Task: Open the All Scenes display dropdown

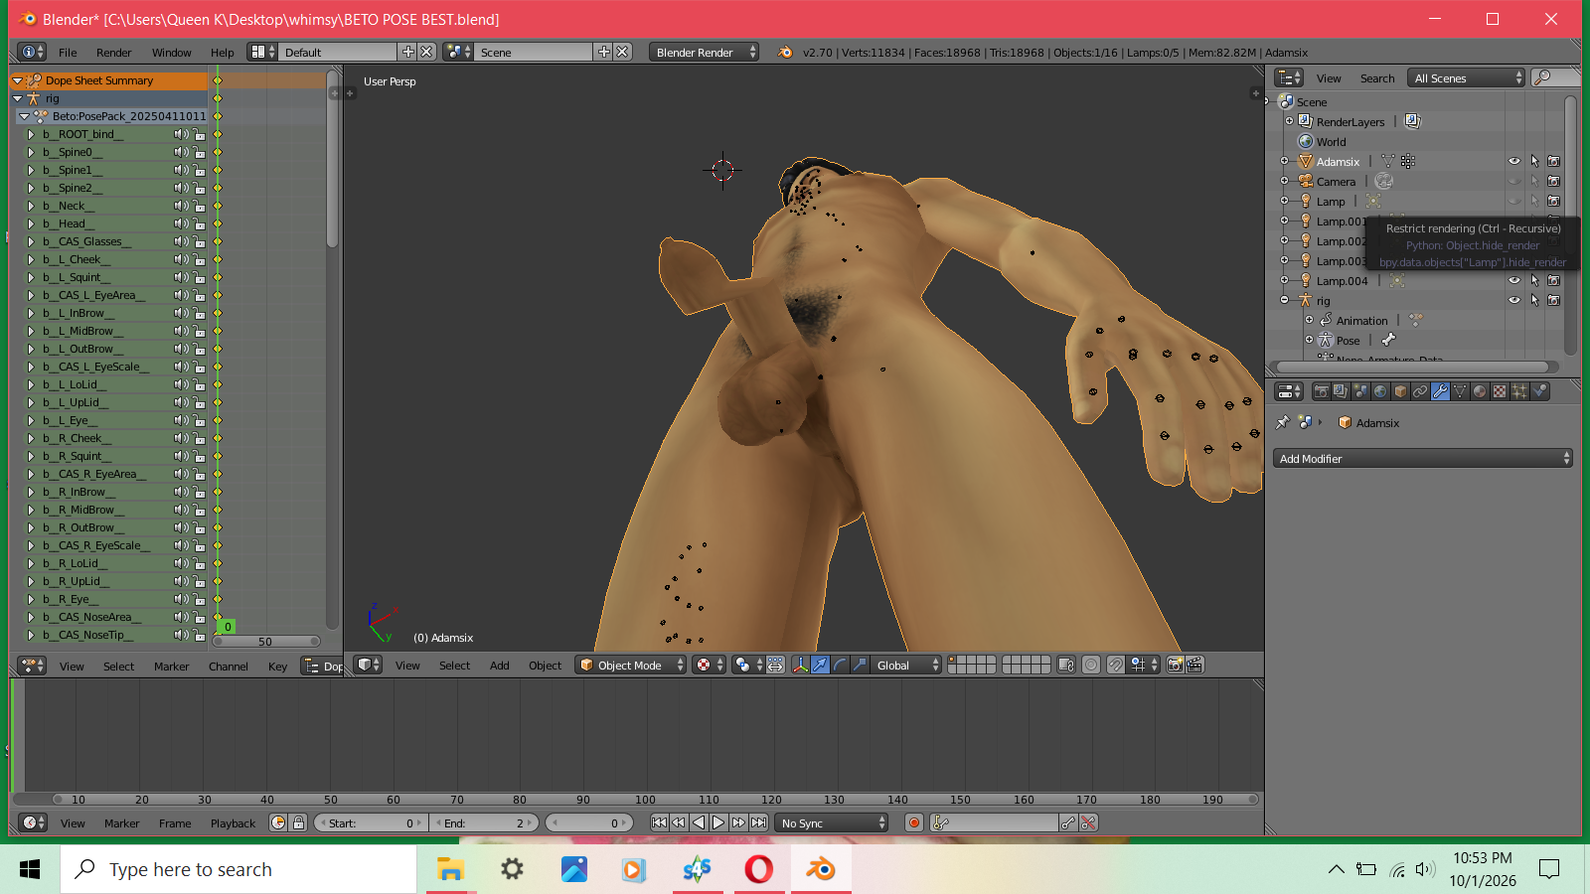Action: 1467,77
